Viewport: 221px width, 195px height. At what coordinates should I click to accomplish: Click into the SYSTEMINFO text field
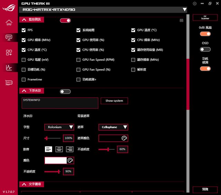pos(59,103)
